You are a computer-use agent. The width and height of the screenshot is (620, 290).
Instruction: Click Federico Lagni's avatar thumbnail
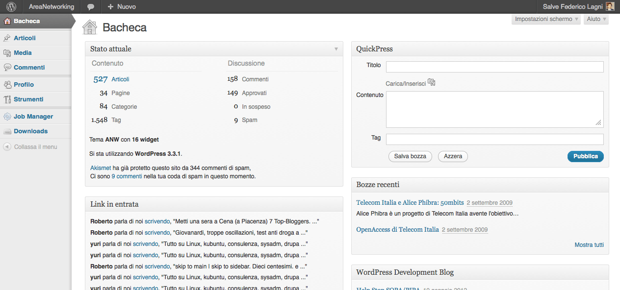pos(610,6)
